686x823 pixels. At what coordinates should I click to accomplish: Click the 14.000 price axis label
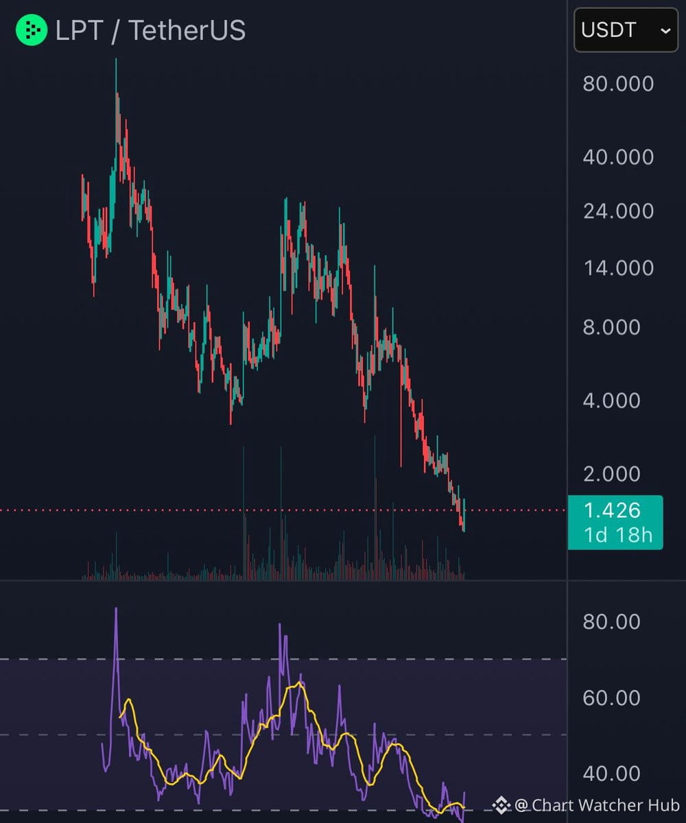coord(618,267)
